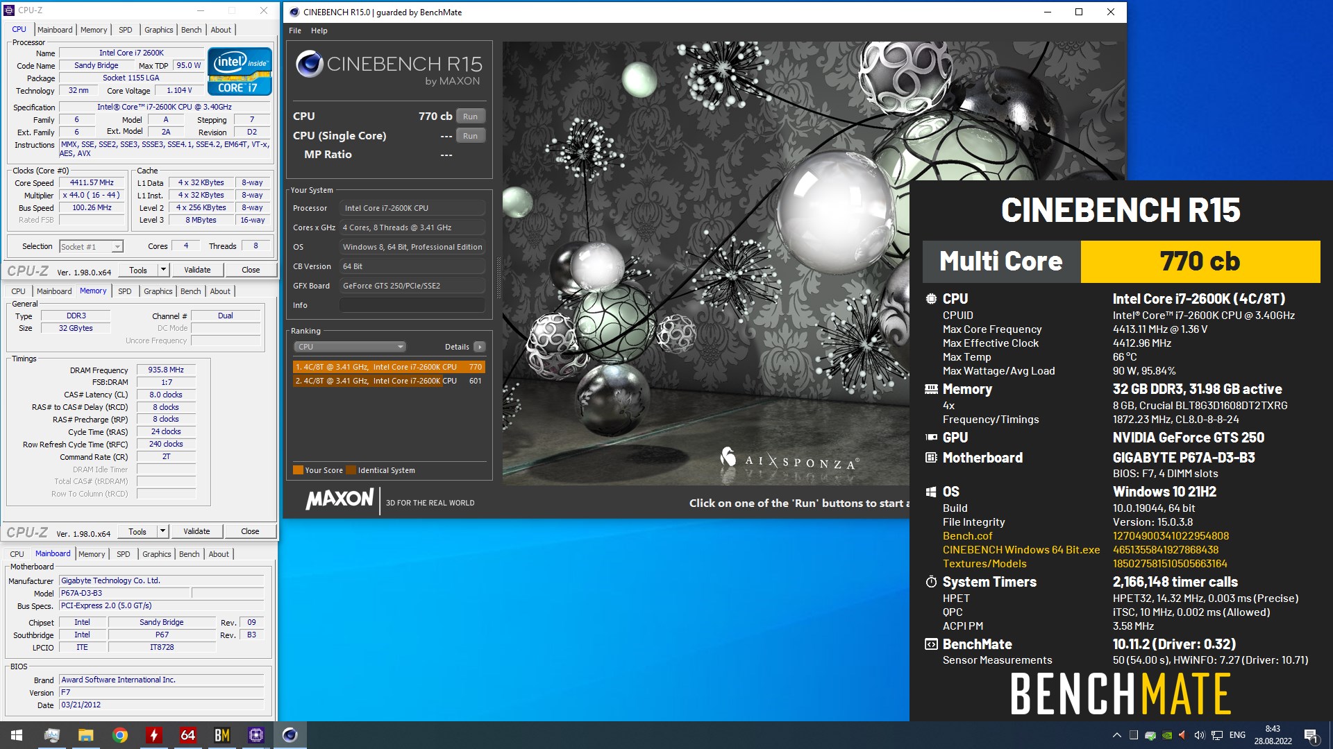Switch to Mainboard tab in top CPU-Z window
Viewport: 1333px width, 749px height.
point(55,30)
